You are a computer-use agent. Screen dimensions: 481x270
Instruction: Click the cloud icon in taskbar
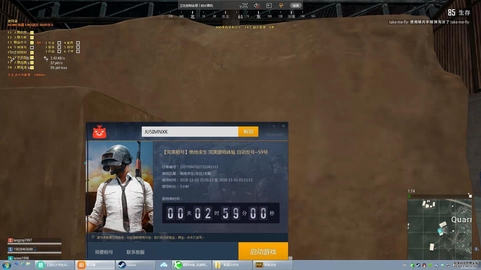(x=164, y=265)
